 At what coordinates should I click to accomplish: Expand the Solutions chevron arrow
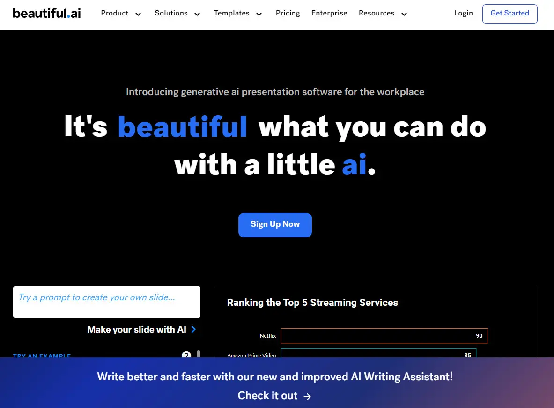pyautogui.click(x=197, y=14)
